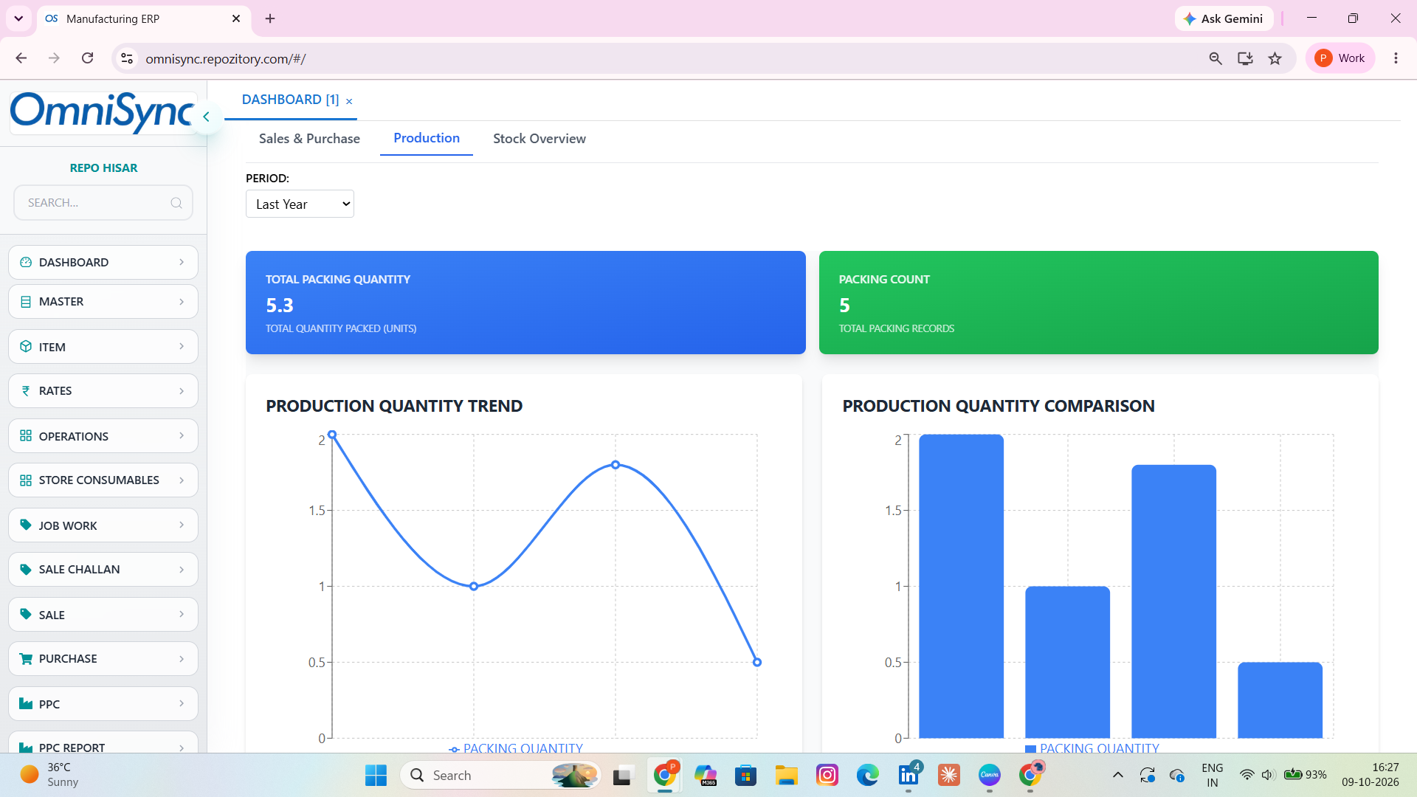Click the Sale Challan tag icon
Image resolution: width=1417 pixels, height=797 pixels.
(26, 570)
